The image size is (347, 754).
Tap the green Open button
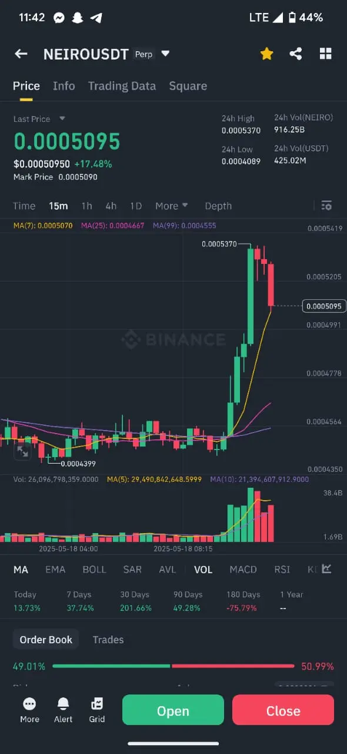[x=173, y=710]
